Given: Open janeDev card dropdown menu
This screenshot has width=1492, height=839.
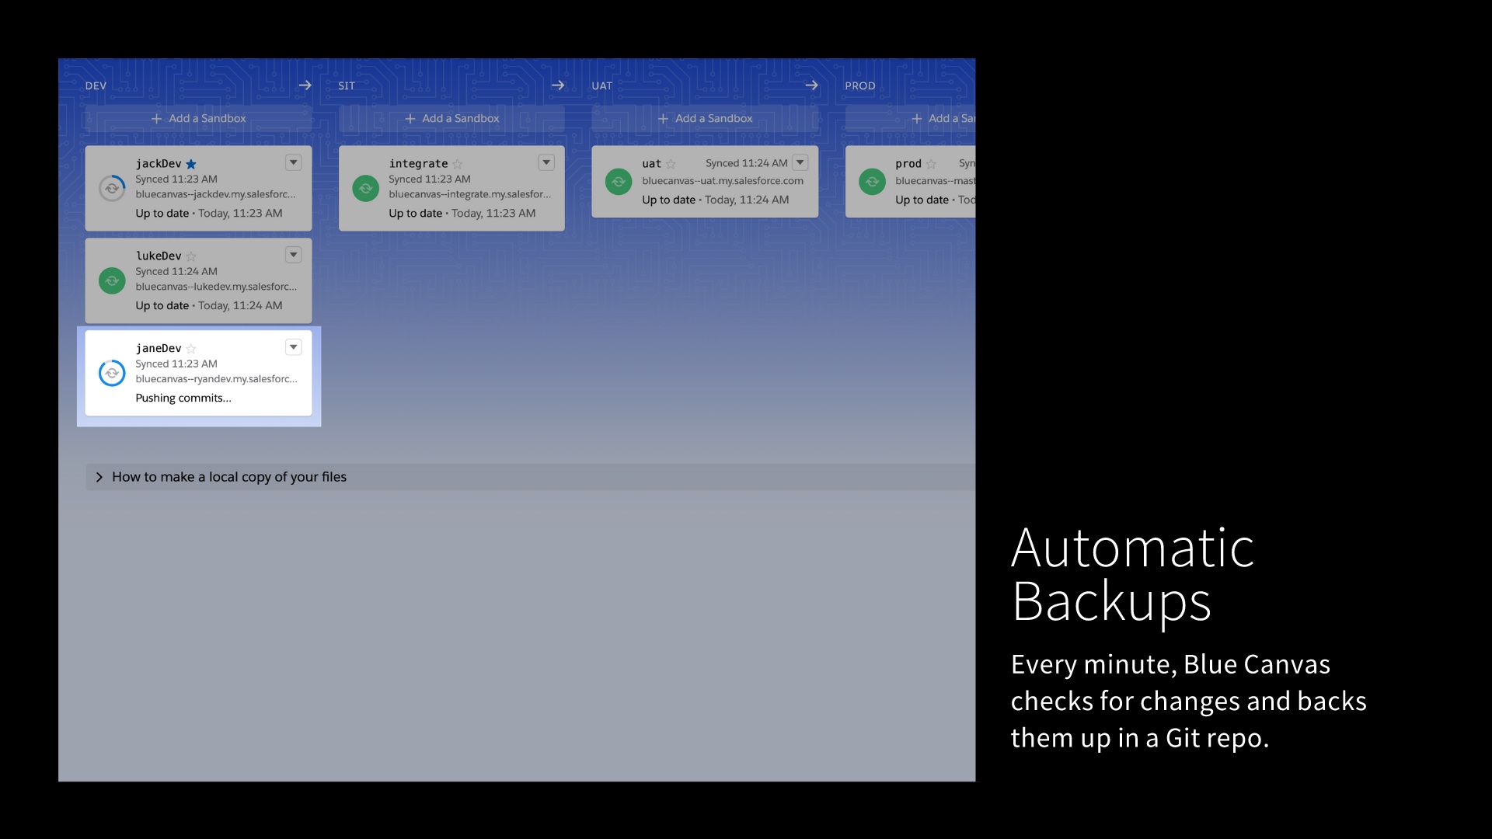Looking at the screenshot, I should coord(293,347).
